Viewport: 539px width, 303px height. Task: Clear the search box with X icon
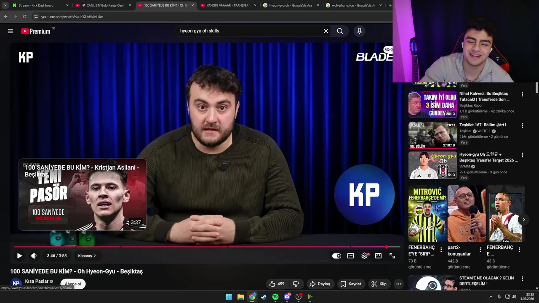pos(326,31)
